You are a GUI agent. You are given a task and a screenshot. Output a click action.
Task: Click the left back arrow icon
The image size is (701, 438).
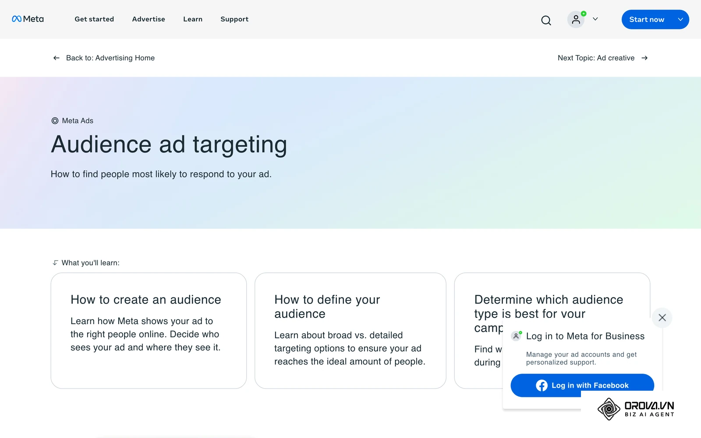pyautogui.click(x=57, y=58)
